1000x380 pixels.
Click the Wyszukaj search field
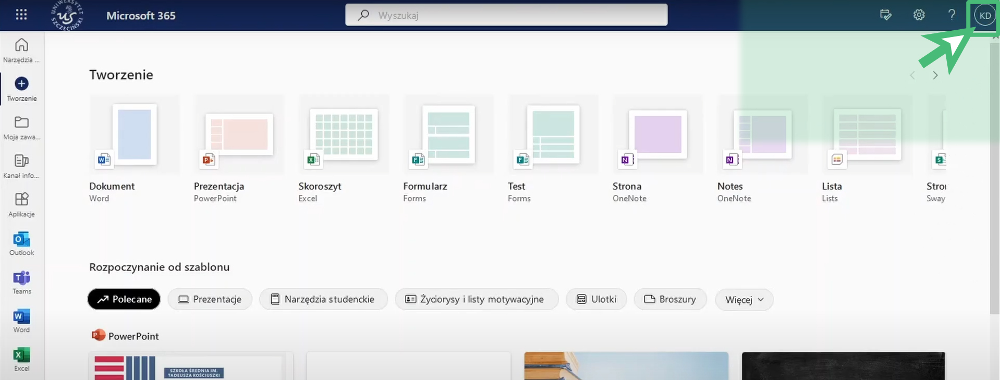tap(506, 15)
